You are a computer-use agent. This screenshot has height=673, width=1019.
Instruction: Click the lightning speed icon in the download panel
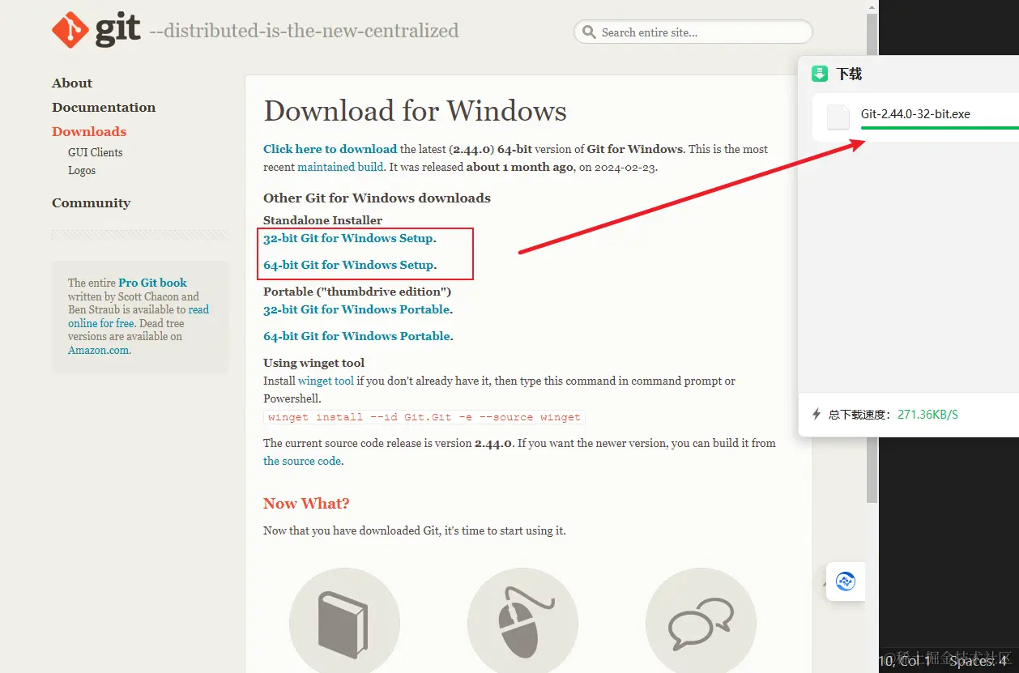(816, 414)
